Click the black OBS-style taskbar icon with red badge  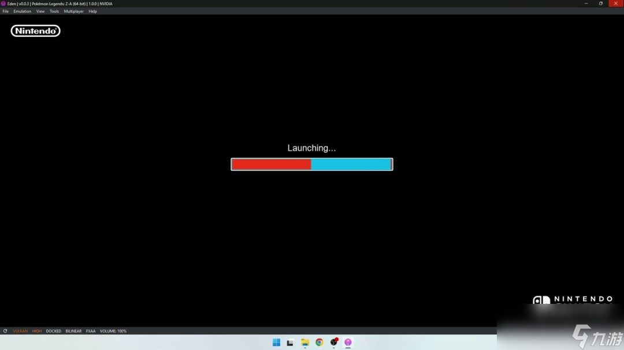tap(334, 343)
